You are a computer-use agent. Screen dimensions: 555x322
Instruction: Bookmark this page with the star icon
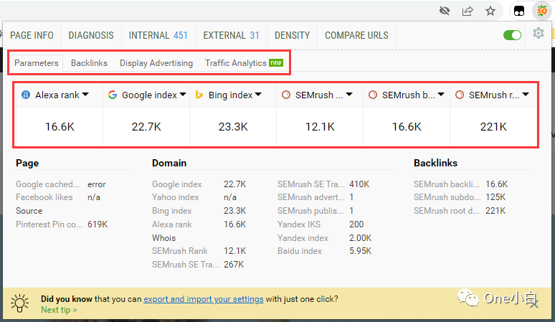(x=490, y=11)
